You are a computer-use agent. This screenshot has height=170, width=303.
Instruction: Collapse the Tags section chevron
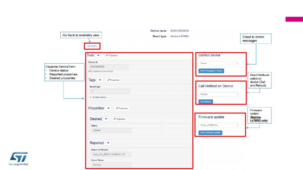click(x=100, y=80)
